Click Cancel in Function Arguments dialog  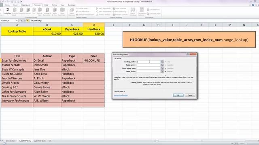190,95
